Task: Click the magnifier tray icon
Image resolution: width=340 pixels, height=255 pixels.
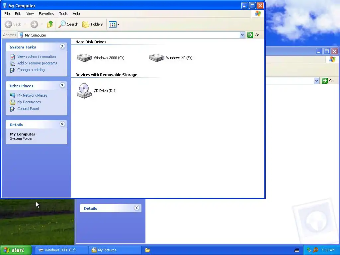Action: click(315, 250)
